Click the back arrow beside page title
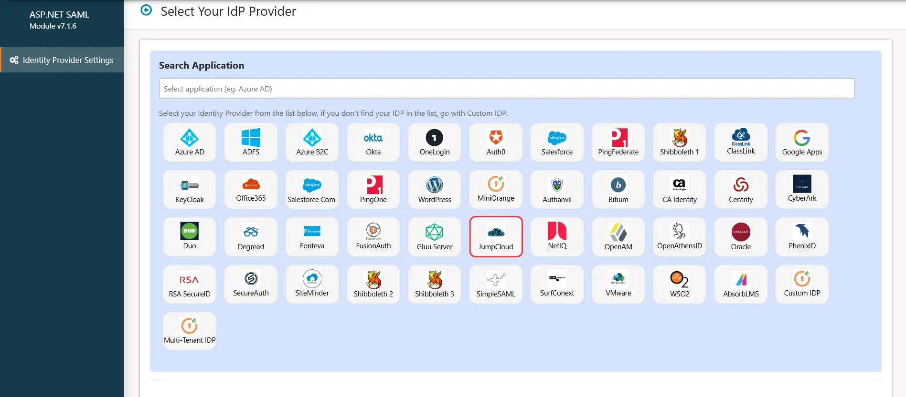 (146, 10)
